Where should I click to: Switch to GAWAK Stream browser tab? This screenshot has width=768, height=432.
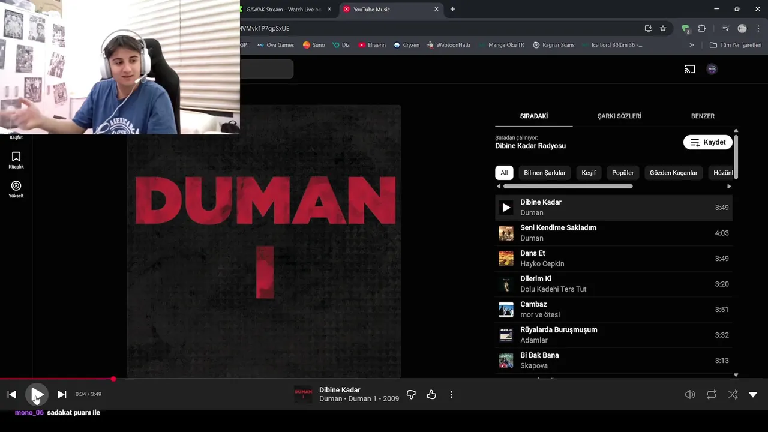(283, 10)
